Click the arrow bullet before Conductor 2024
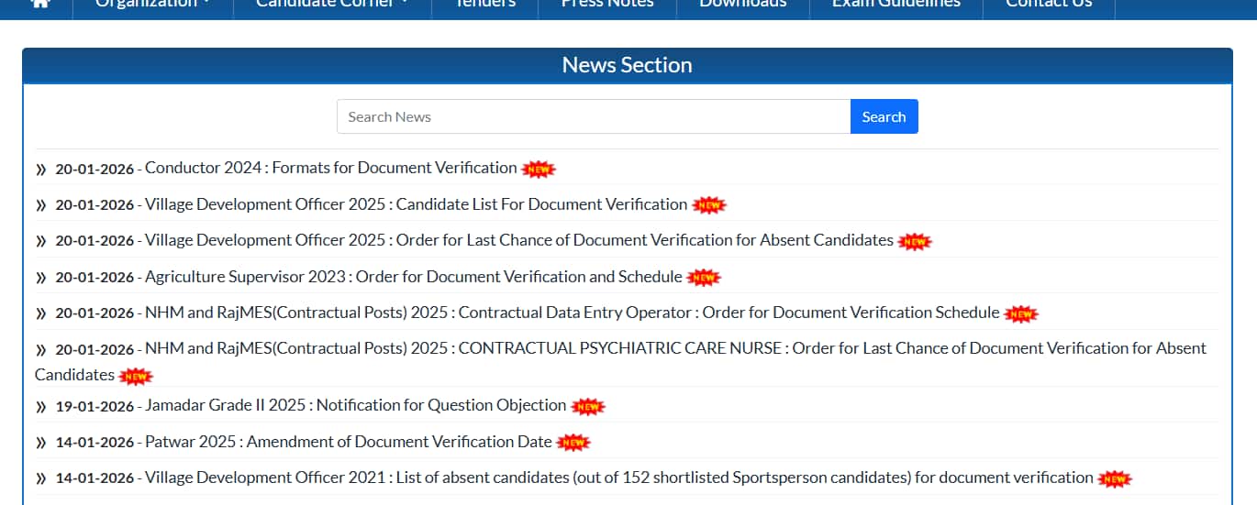This screenshot has width=1257, height=505. pyautogui.click(x=41, y=170)
